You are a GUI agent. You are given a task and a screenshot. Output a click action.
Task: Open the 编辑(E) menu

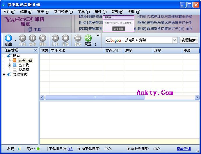coord(26,12)
